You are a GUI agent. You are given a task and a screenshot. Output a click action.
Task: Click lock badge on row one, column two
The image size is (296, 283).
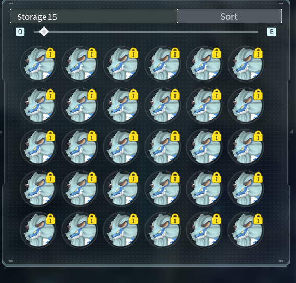point(92,53)
